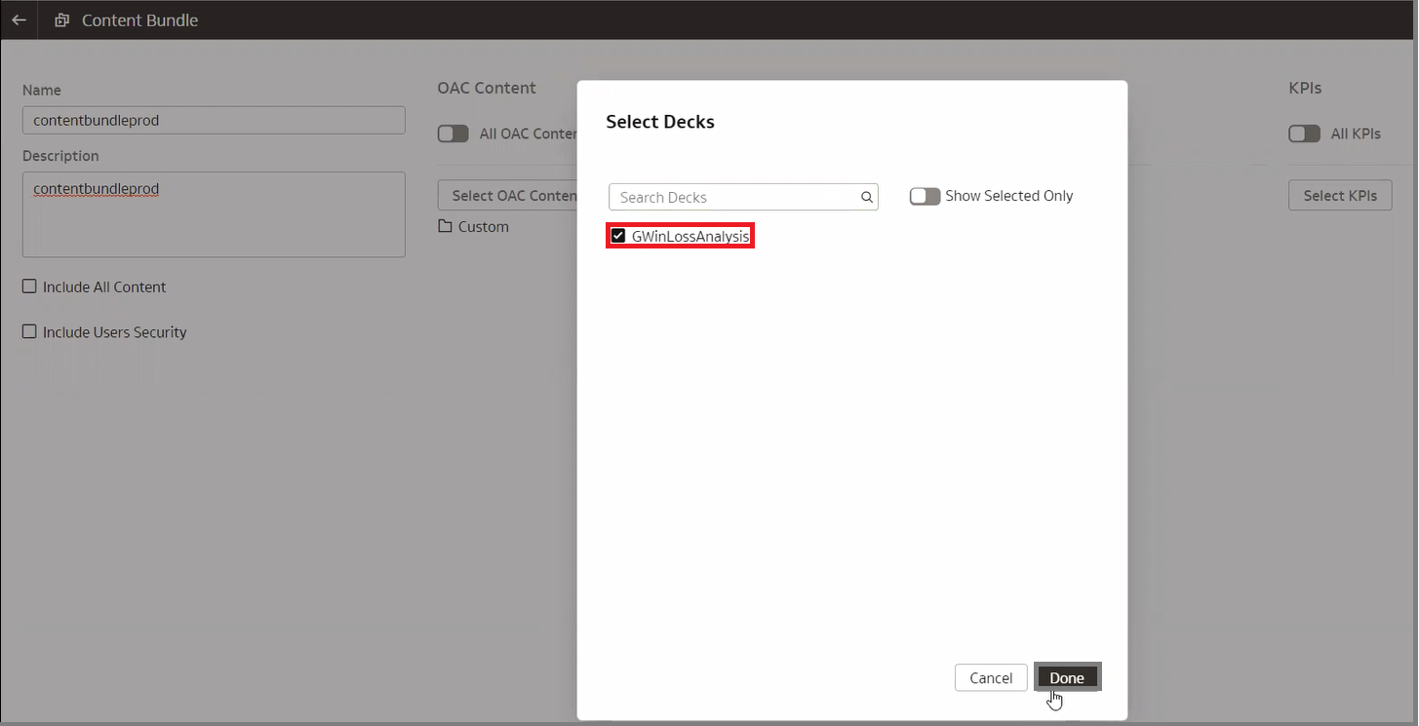Click the Custom folder icon under OAC Content

[447, 226]
